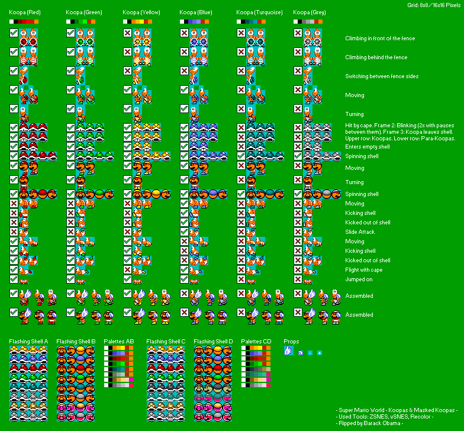Select the red Koopa Slide Attack sprite
Viewport: 464px width, 431px height.
coord(24,232)
